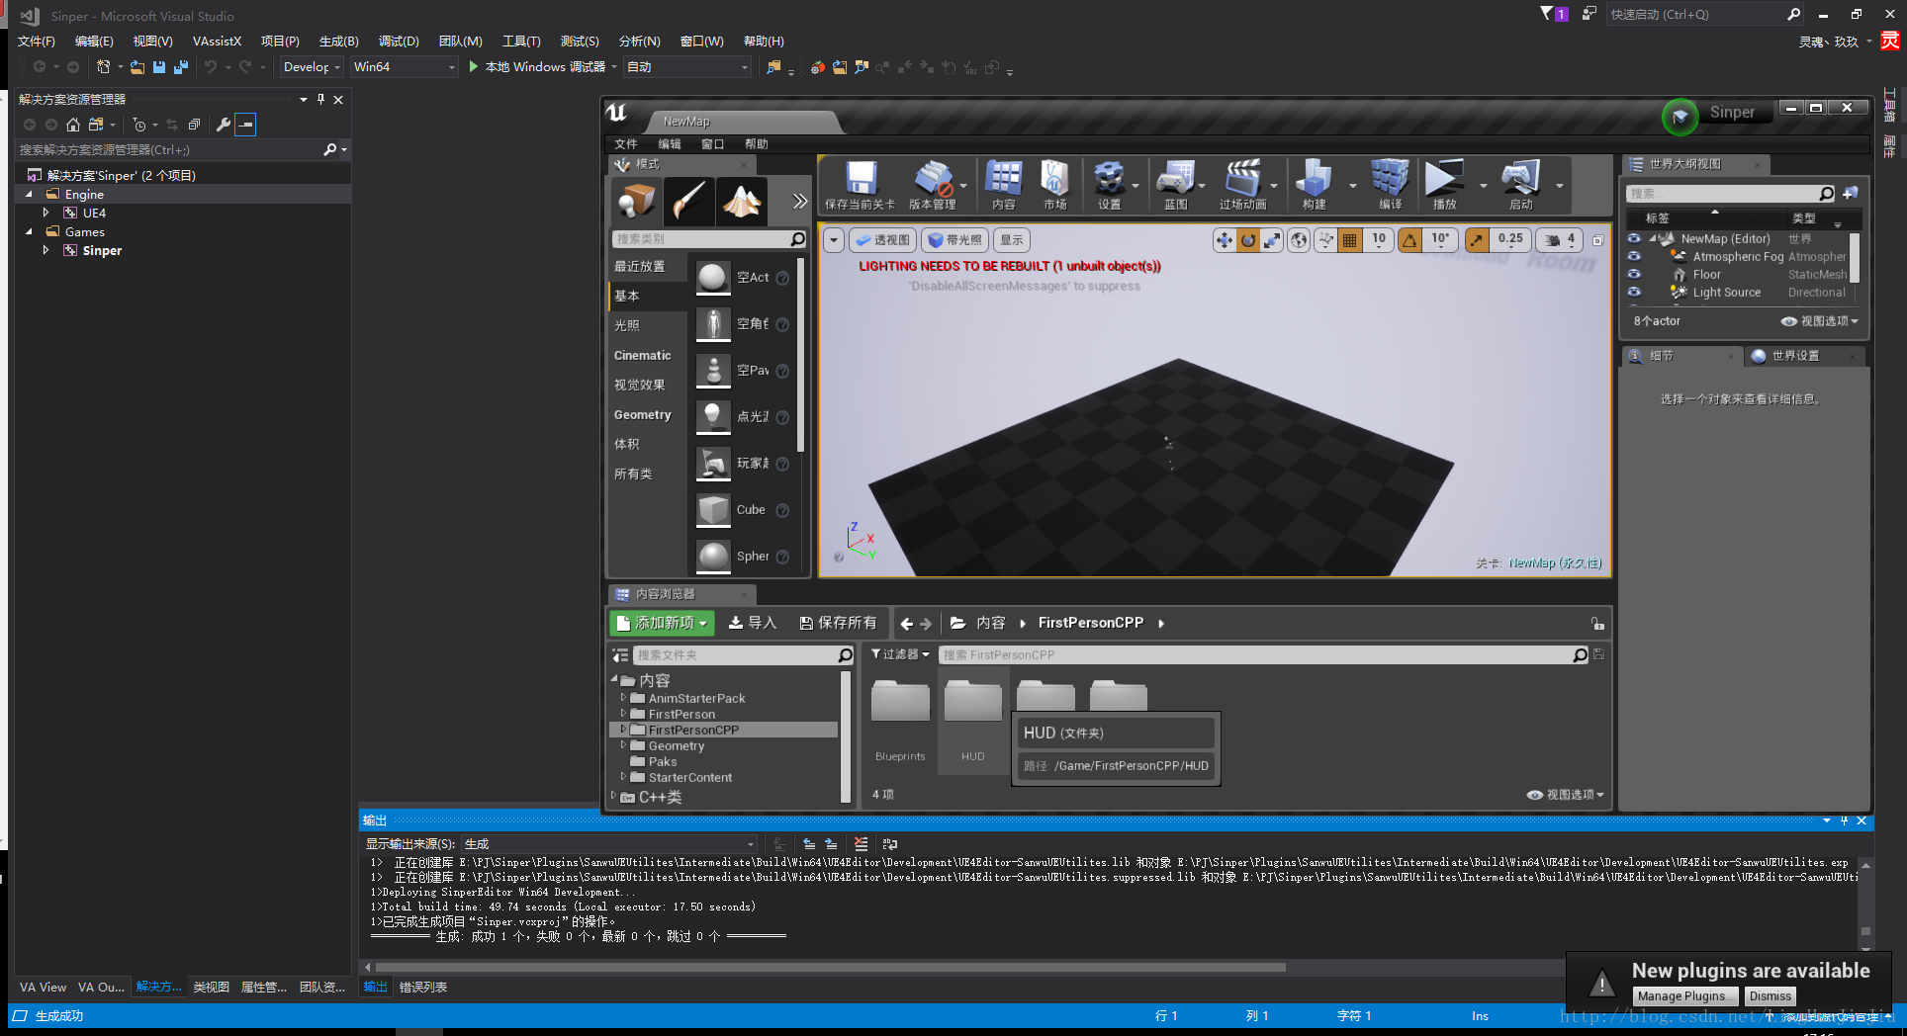Switch to 错误列表 Error List tab

click(x=423, y=988)
